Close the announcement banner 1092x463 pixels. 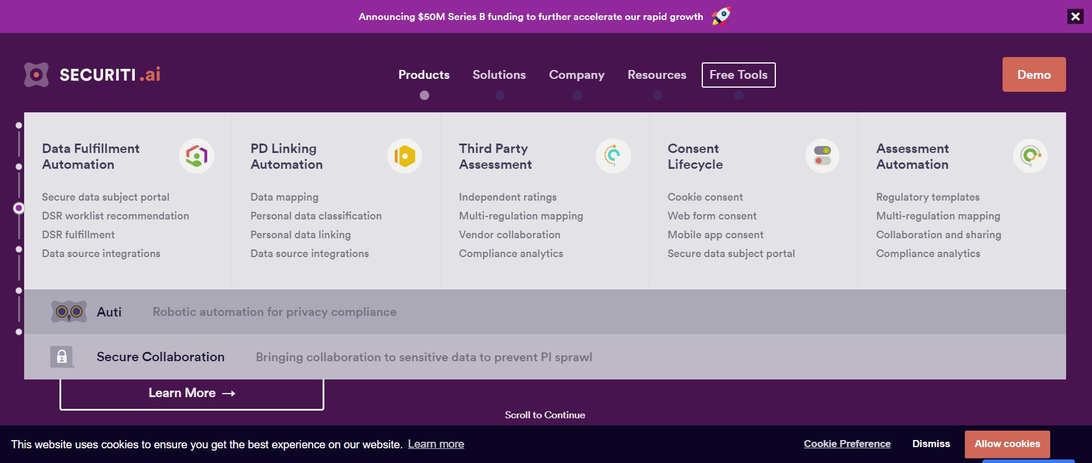point(1076,16)
